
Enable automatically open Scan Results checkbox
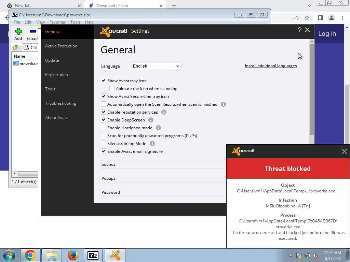tap(103, 104)
